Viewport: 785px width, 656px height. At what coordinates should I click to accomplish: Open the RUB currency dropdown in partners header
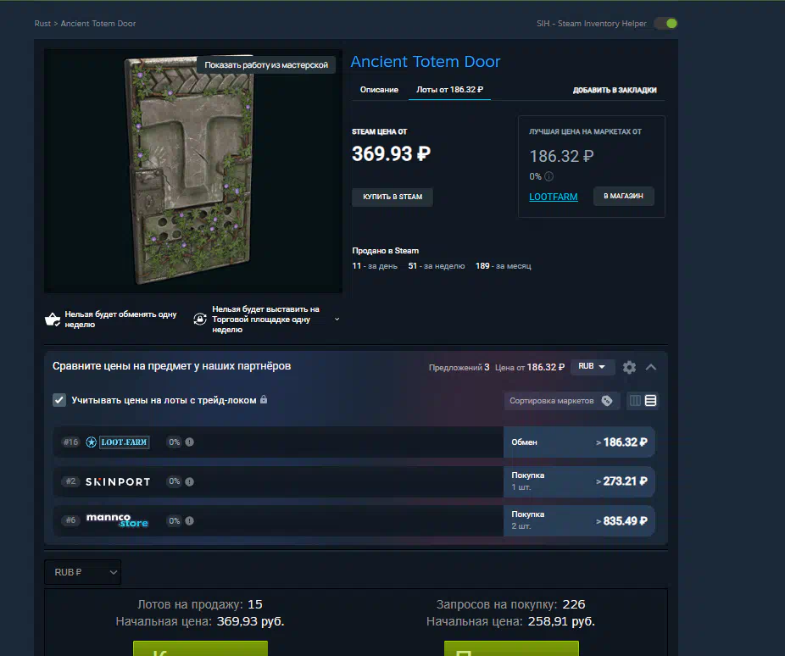(592, 366)
